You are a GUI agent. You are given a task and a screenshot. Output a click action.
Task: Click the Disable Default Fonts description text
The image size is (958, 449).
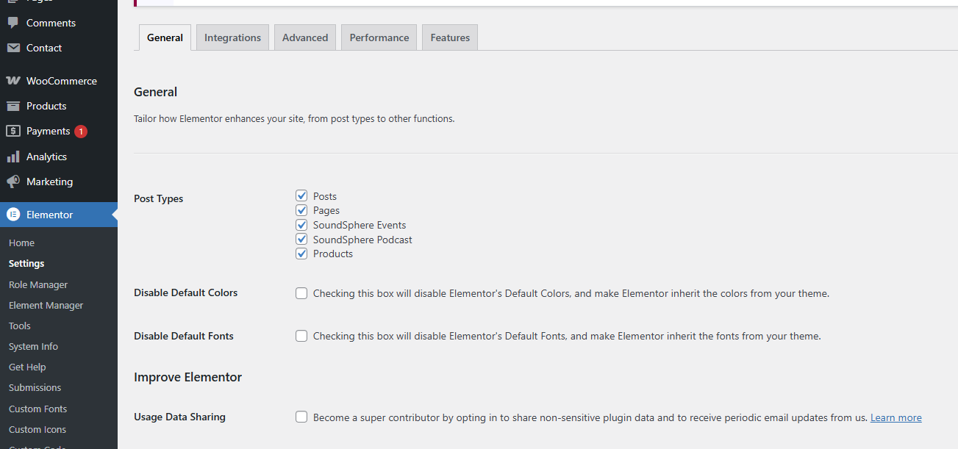[567, 336]
